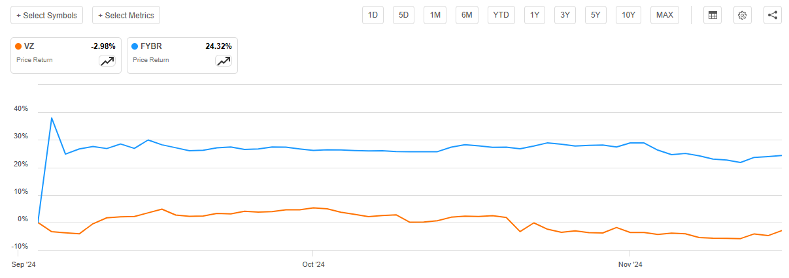Select the 6M time range
The image size is (789, 278).
pos(467,15)
